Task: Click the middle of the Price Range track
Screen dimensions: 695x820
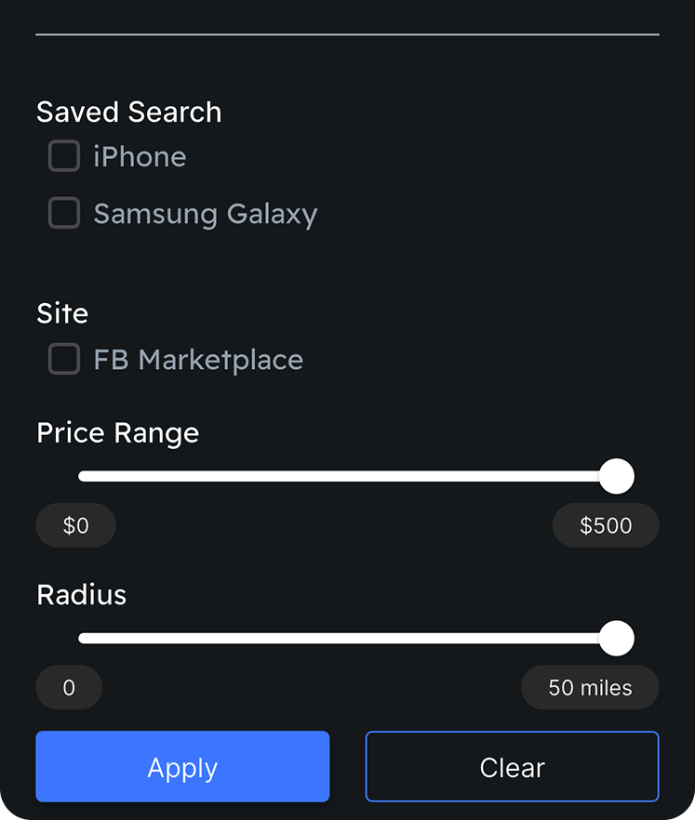Action: click(x=344, y=476)
